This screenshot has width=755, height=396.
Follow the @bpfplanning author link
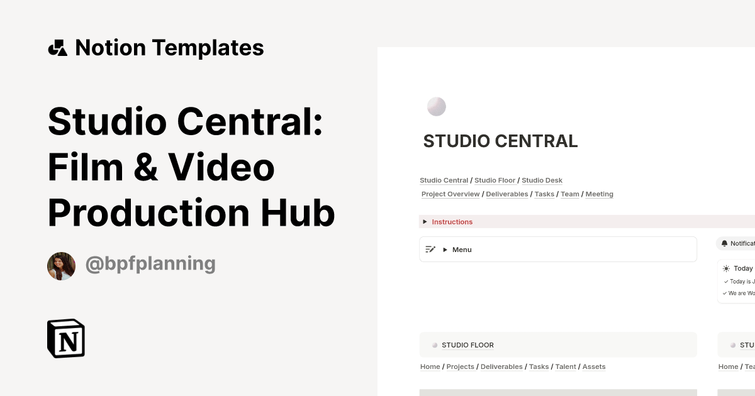pos(150,263)
